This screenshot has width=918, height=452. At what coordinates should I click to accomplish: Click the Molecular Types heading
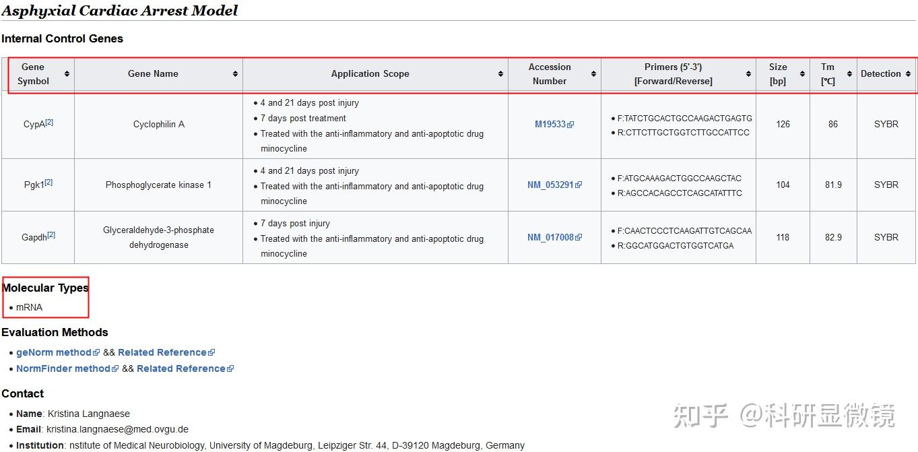point(45,288)
